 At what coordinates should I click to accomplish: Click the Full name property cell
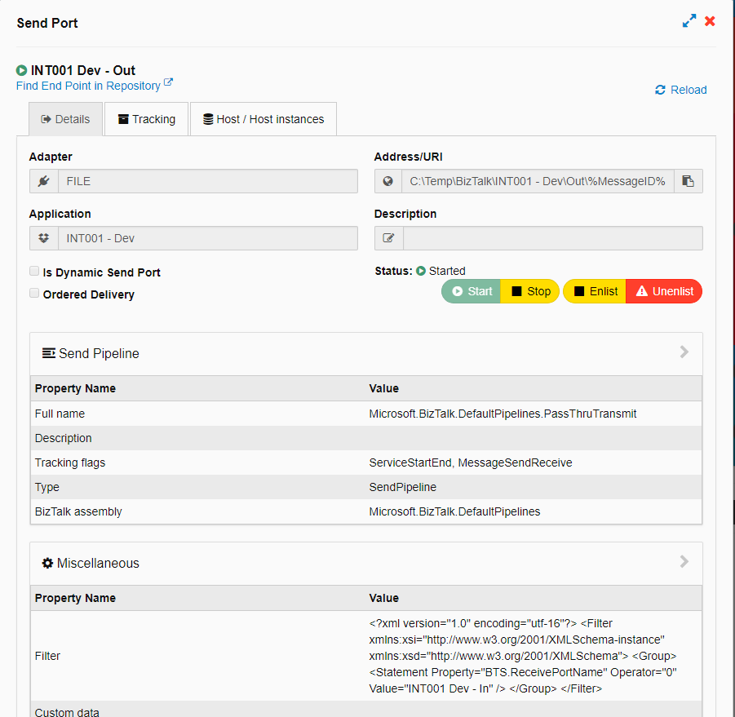tap(60, 414)
